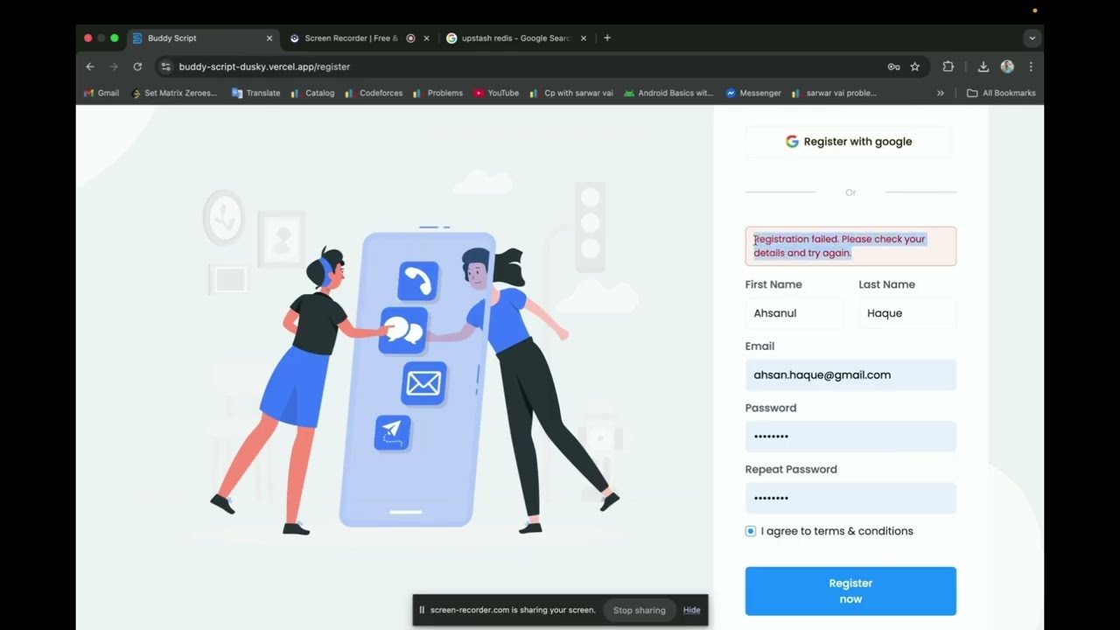The image size is (1120, 630).
Task: Click the pause icon on sharing bar
Action: coord(422,610)
